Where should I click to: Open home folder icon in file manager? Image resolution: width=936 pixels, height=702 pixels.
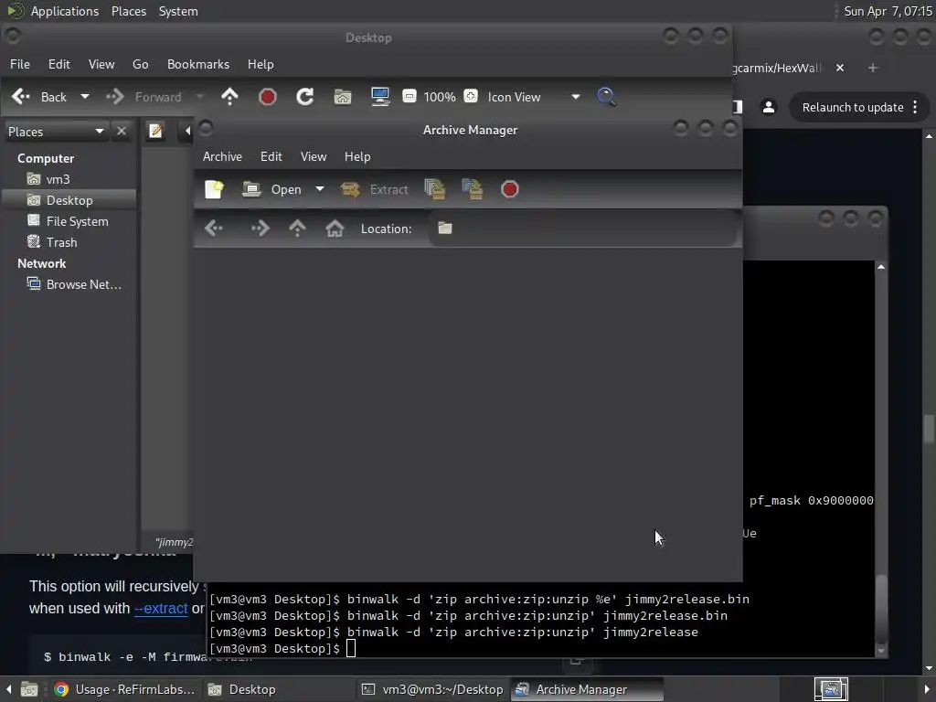(343, 97)
